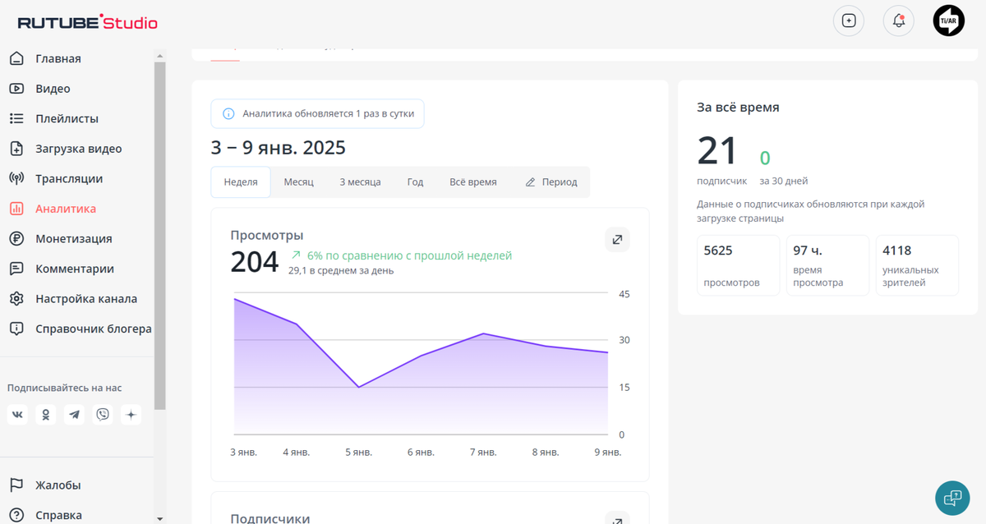Image resolution: width=986 pixels, height=524 pixels.
Task: Select the Год period tab
Action: [415, 182]
